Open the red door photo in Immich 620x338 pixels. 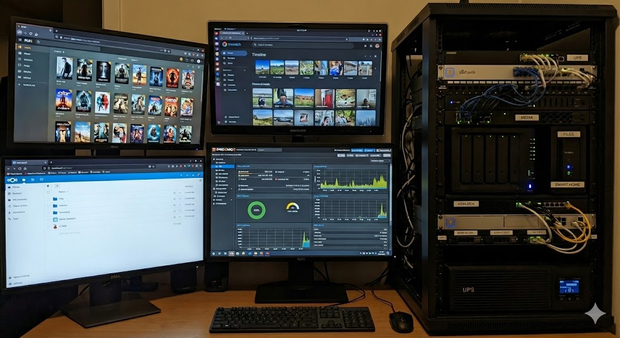[x=325, y=99]
